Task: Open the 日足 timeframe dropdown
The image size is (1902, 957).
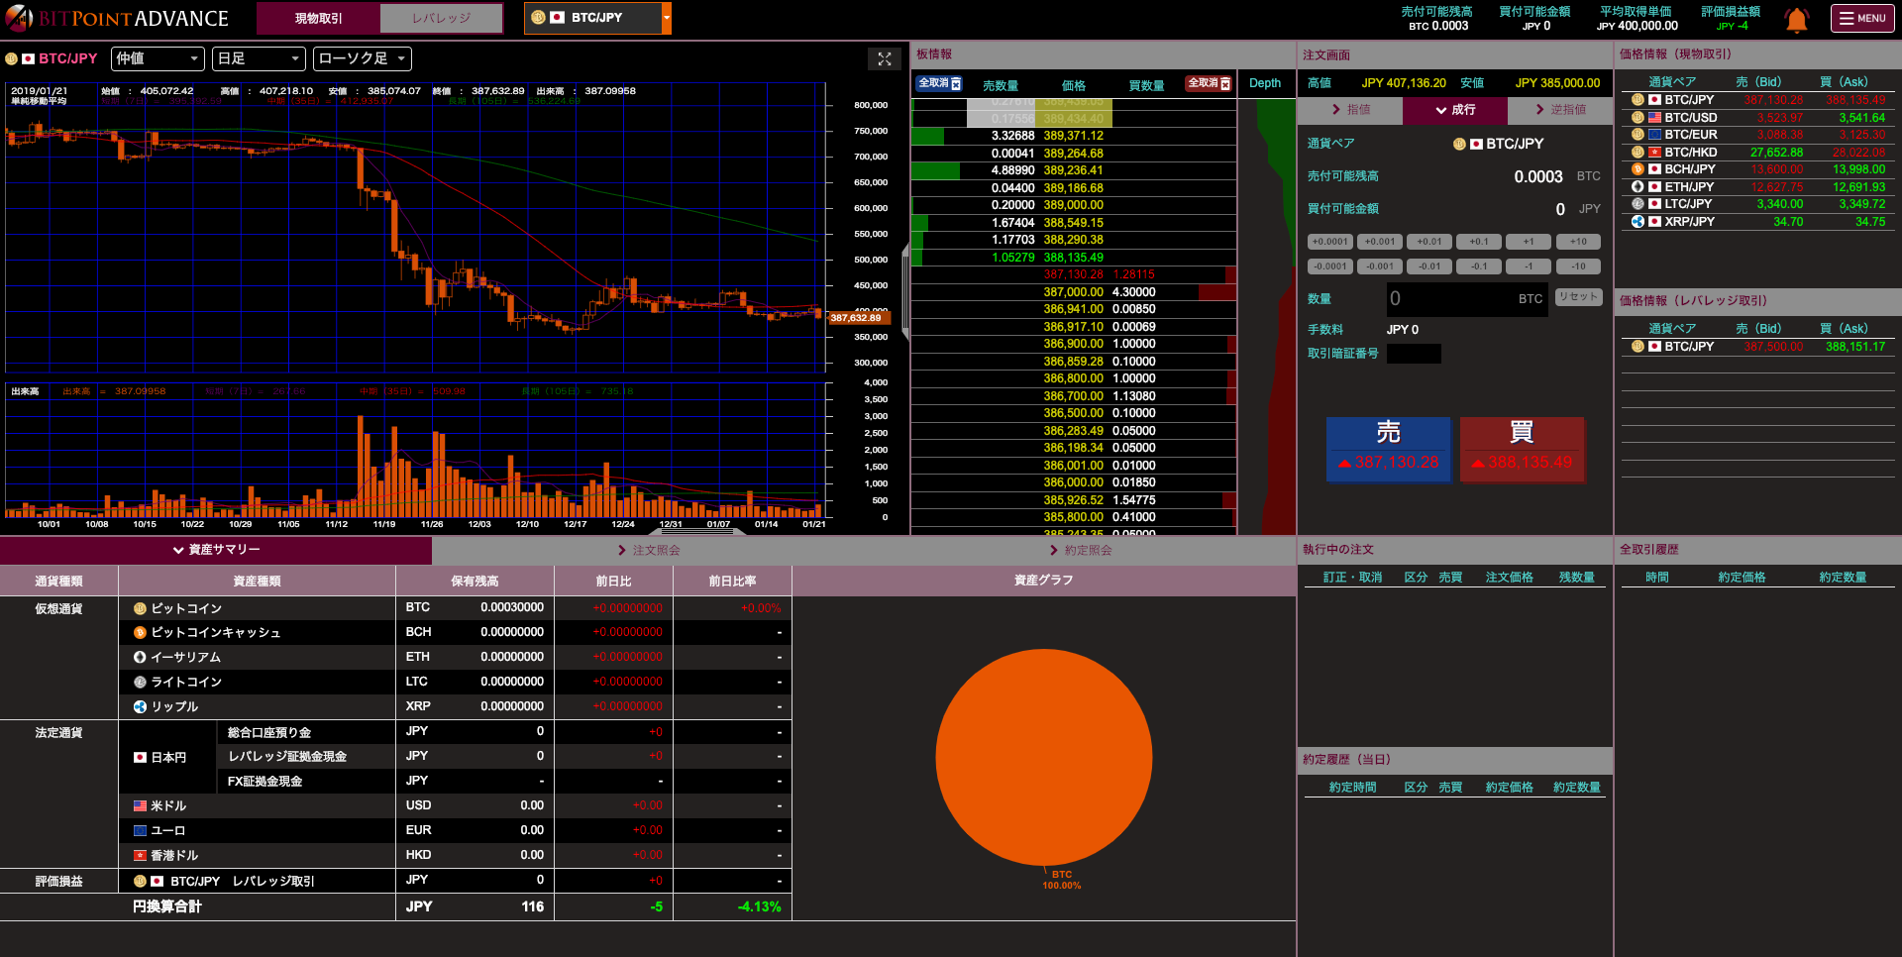Action: 260,59
